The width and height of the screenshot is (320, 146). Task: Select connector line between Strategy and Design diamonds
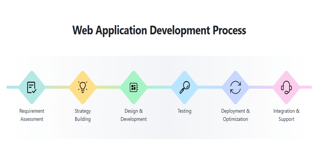(x=108, y=87)
